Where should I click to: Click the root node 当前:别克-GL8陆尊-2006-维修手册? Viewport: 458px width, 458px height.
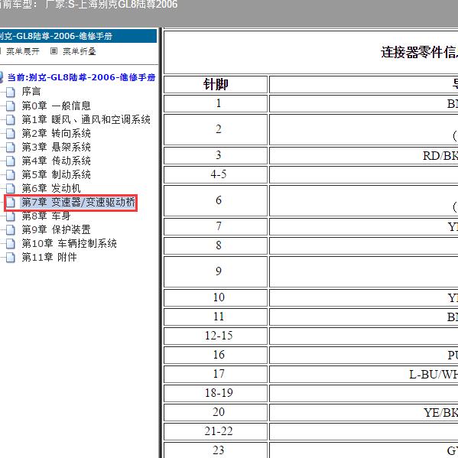coord(82,77)
